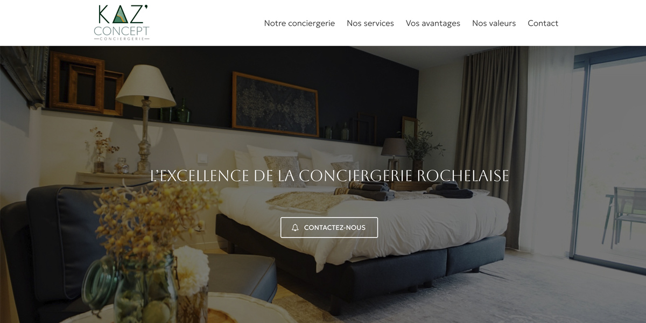This screenshot has height=323, width=646.
Task: Click the green triangle in the KAZ' logo
Action: coord(122,16)
